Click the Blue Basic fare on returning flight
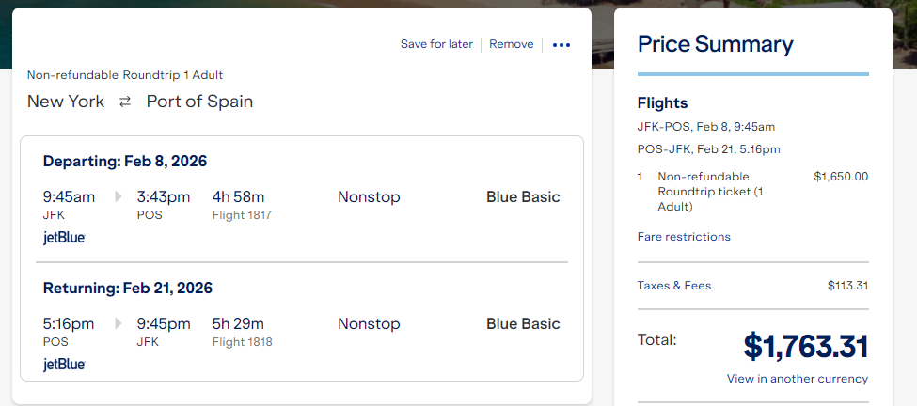Screen dimensions: 917x406 point(523,324)
